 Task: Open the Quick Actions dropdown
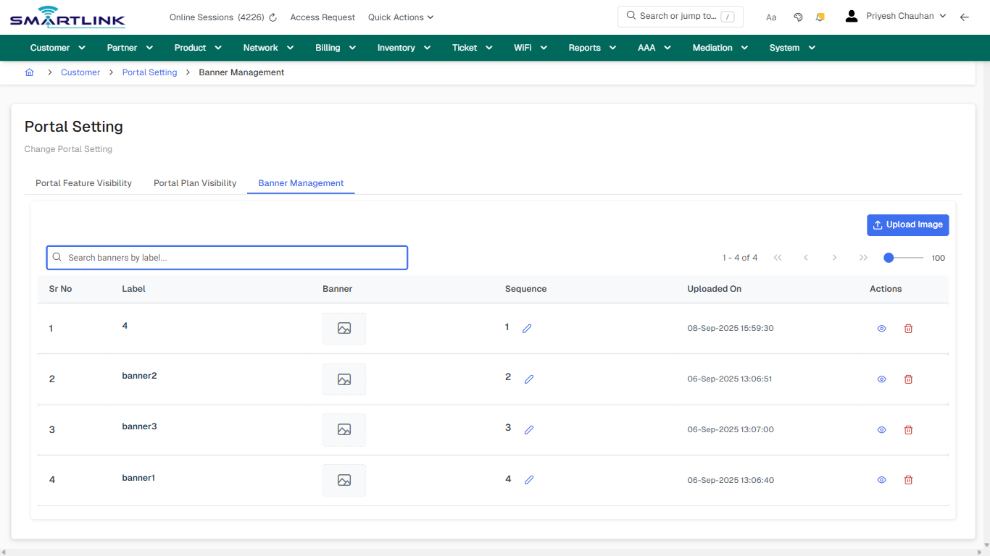pos(400,17)
